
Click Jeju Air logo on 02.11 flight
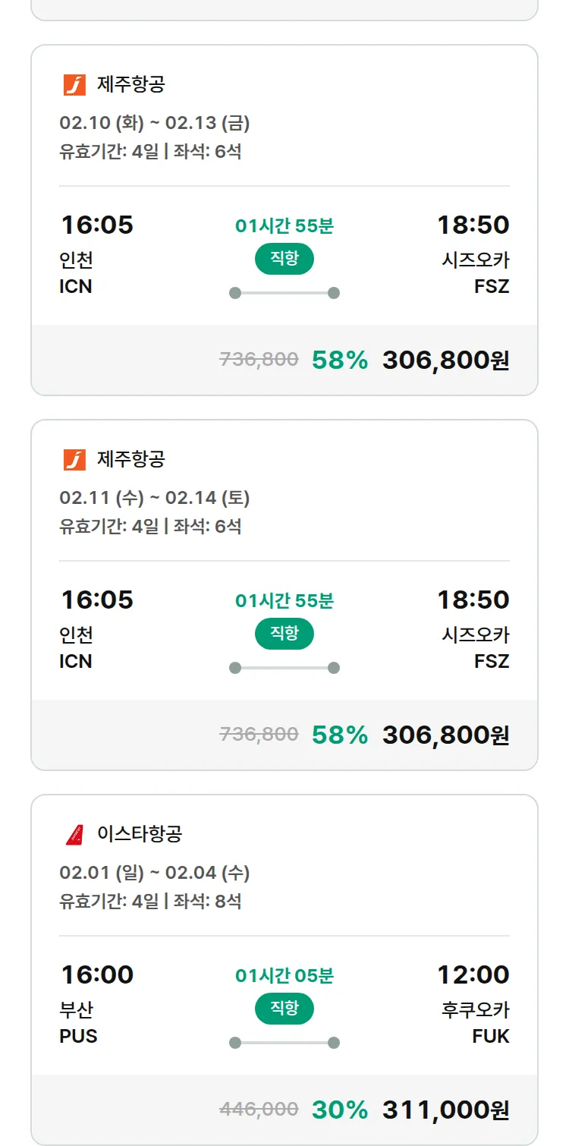(74, 459)
